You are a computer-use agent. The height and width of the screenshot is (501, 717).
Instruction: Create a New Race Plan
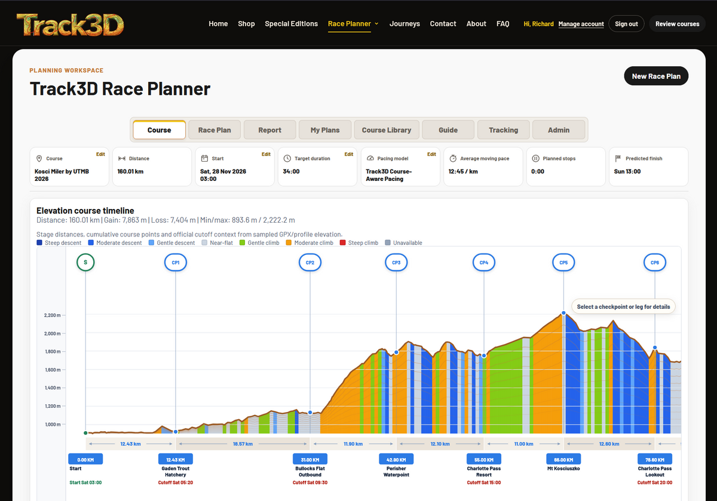coord(656,76)
